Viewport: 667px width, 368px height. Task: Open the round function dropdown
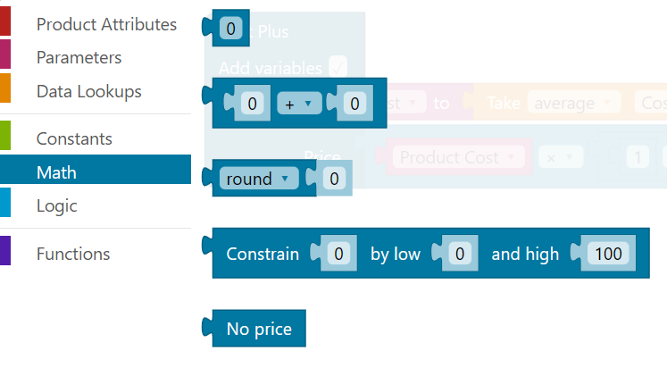click(x=258, y=179)
